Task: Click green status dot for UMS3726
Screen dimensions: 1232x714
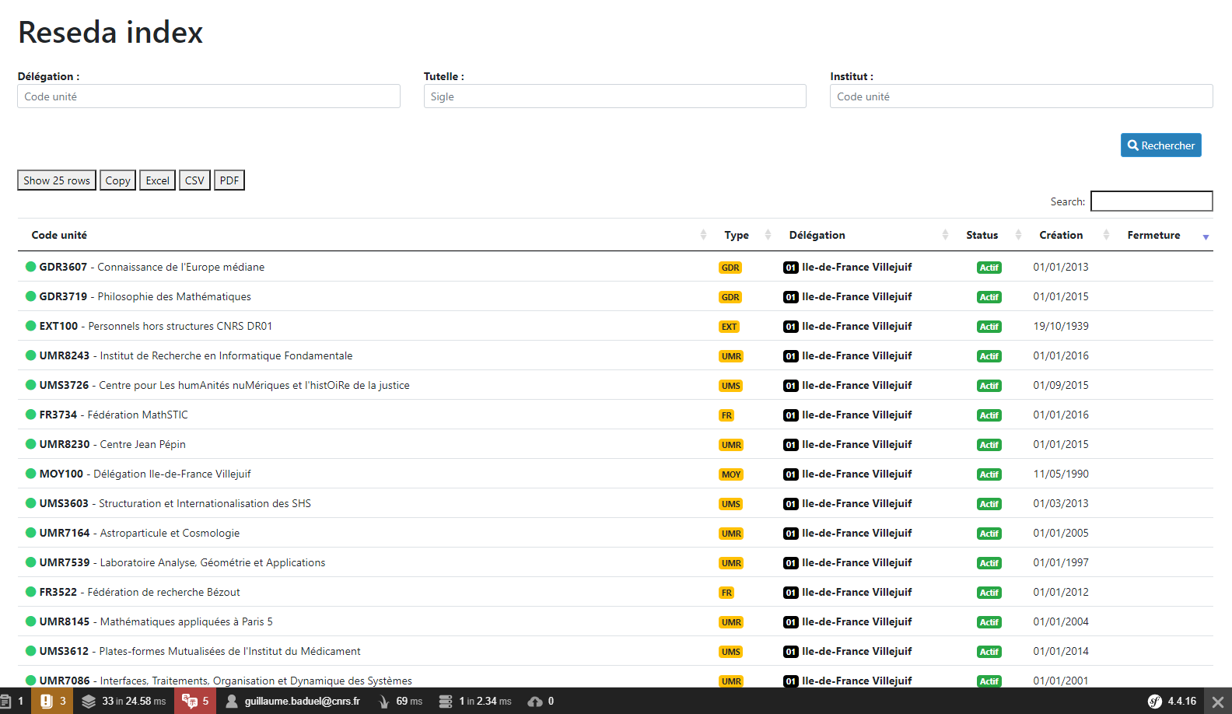Action: [31, 385]
